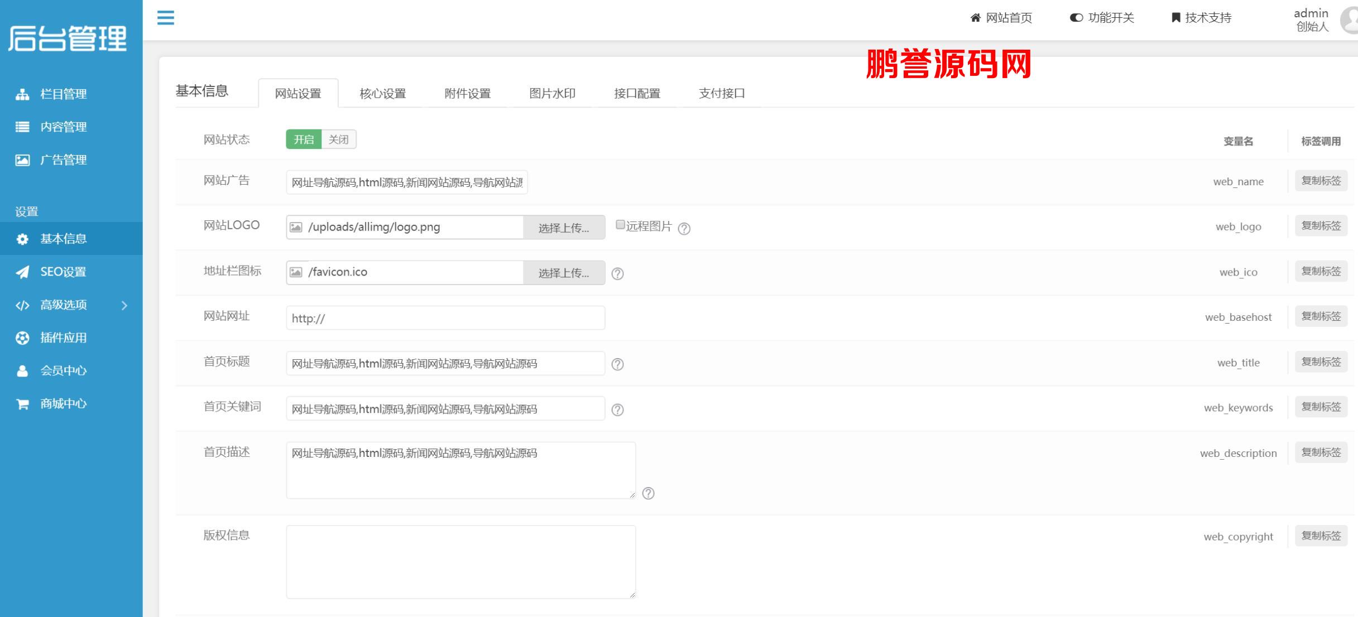1358x617 pixels.
Task: Enable the 远程图片 checkbox
Action: [620, 225]
